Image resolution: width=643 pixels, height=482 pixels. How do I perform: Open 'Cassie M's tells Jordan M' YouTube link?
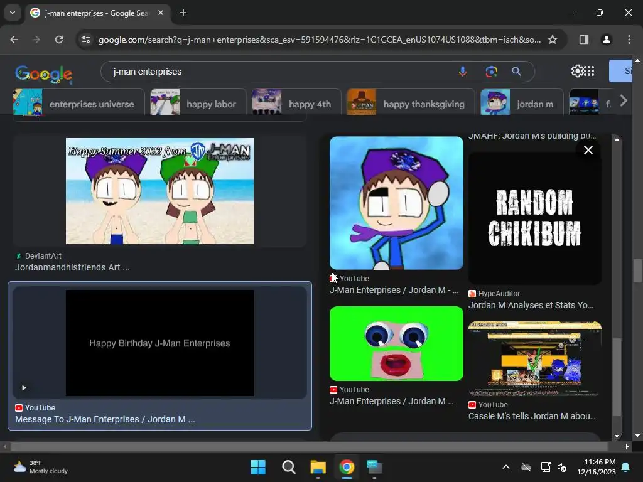click(x=532, y=416)
